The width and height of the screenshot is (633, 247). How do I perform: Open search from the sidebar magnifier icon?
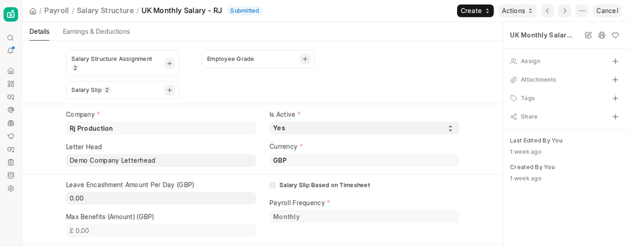tap(11, 38)
